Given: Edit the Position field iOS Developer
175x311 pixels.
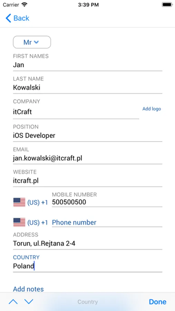Looking at the screenshot, I should 88,136.
